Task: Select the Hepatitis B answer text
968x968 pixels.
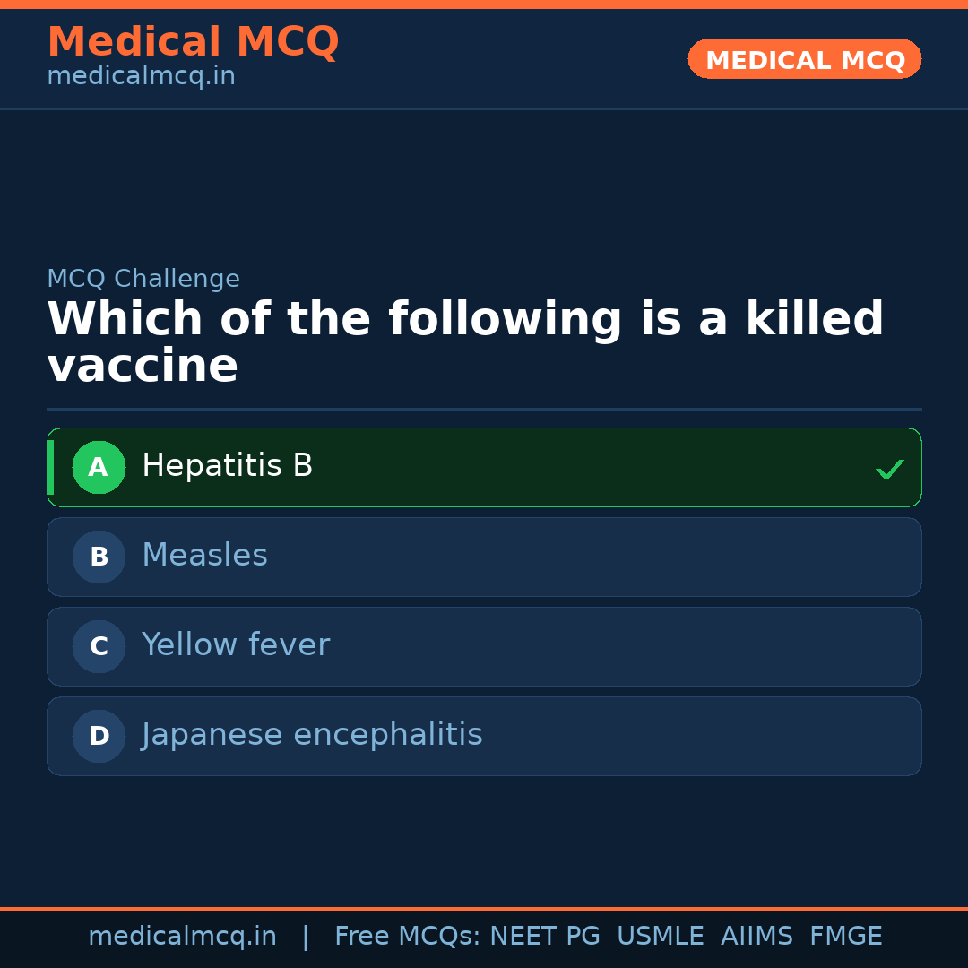Action: pyautogui.click(x=228, y=466)
